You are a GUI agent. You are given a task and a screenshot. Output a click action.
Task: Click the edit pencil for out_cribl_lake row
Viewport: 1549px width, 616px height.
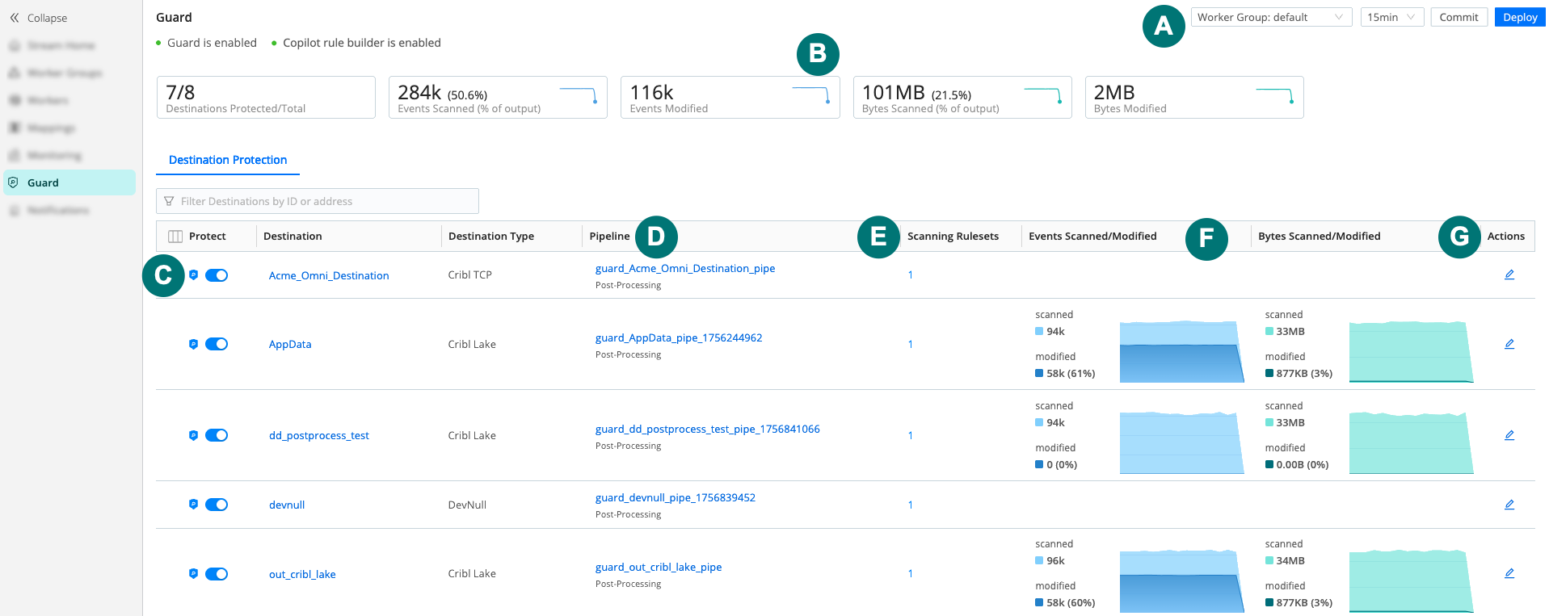(x=1509, y=573)
